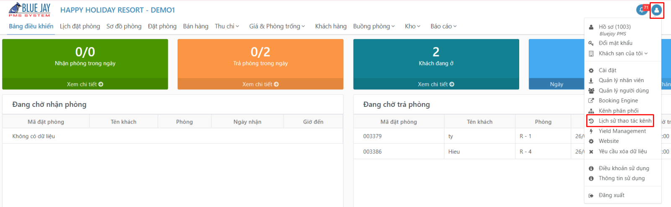Click room cell R - 4

pyautogui.click(x=525, y=152)
